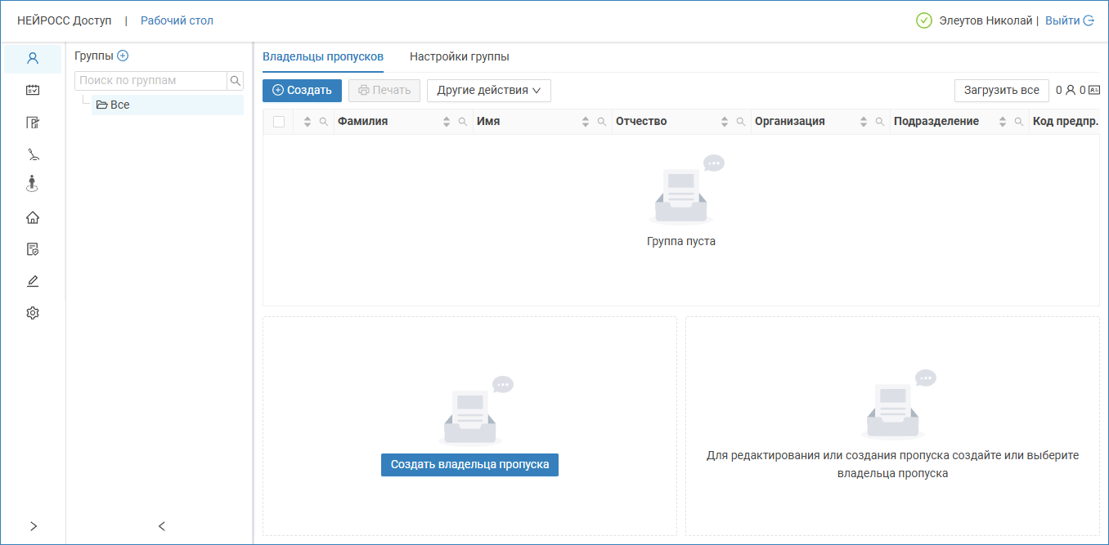Click the Поиск по группам search field

tap(150, 80)
